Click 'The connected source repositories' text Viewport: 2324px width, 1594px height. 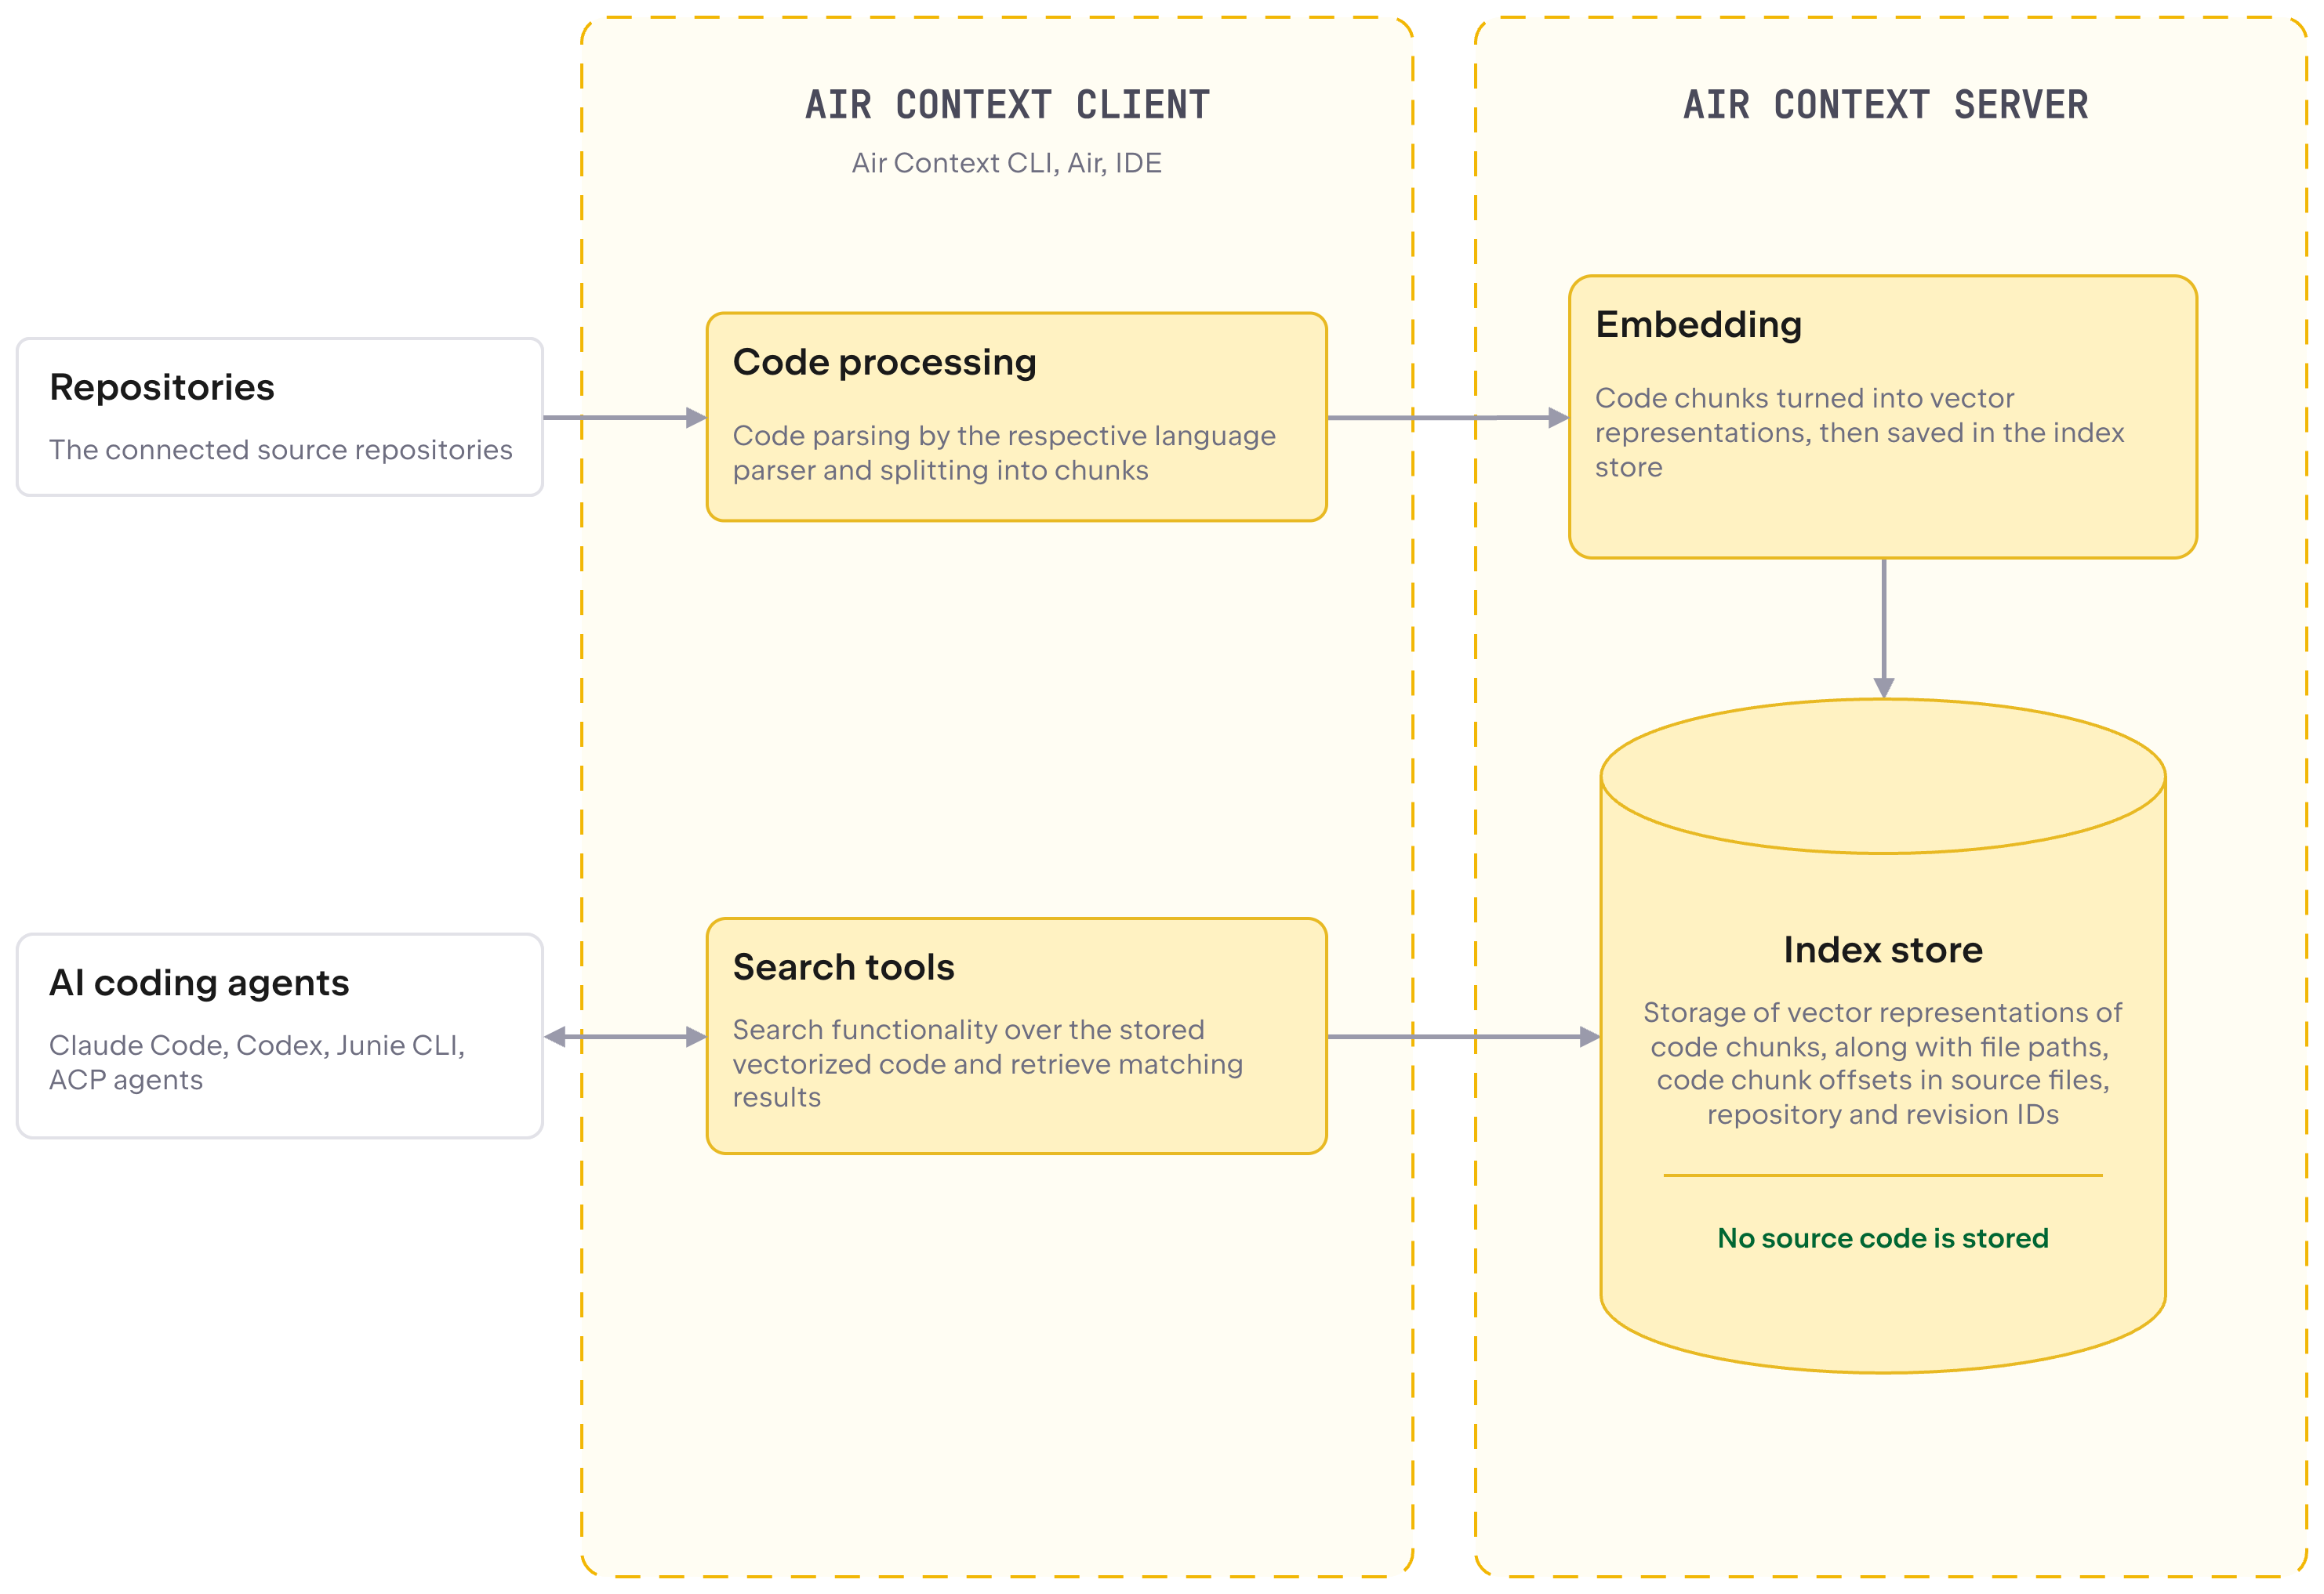click(x=281, y=450)
